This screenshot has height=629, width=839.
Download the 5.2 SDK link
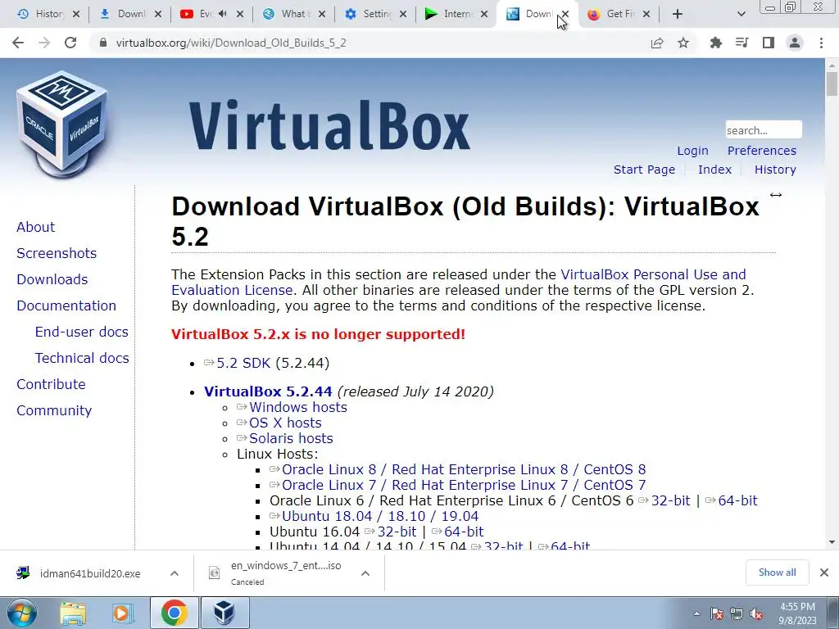point(243,363)
